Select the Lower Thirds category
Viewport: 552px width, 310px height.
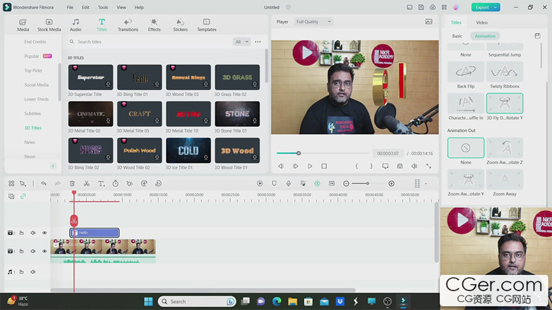click(36, 99)
